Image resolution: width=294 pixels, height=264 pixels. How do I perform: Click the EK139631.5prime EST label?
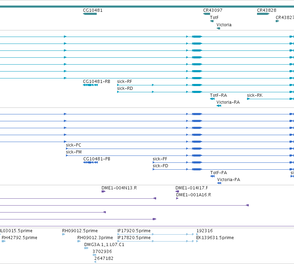tap(215, 238)
